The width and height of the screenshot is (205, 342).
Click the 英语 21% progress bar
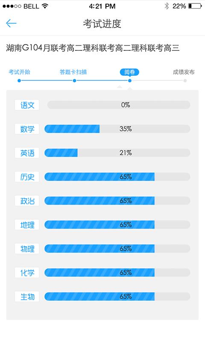pos(117,153)
